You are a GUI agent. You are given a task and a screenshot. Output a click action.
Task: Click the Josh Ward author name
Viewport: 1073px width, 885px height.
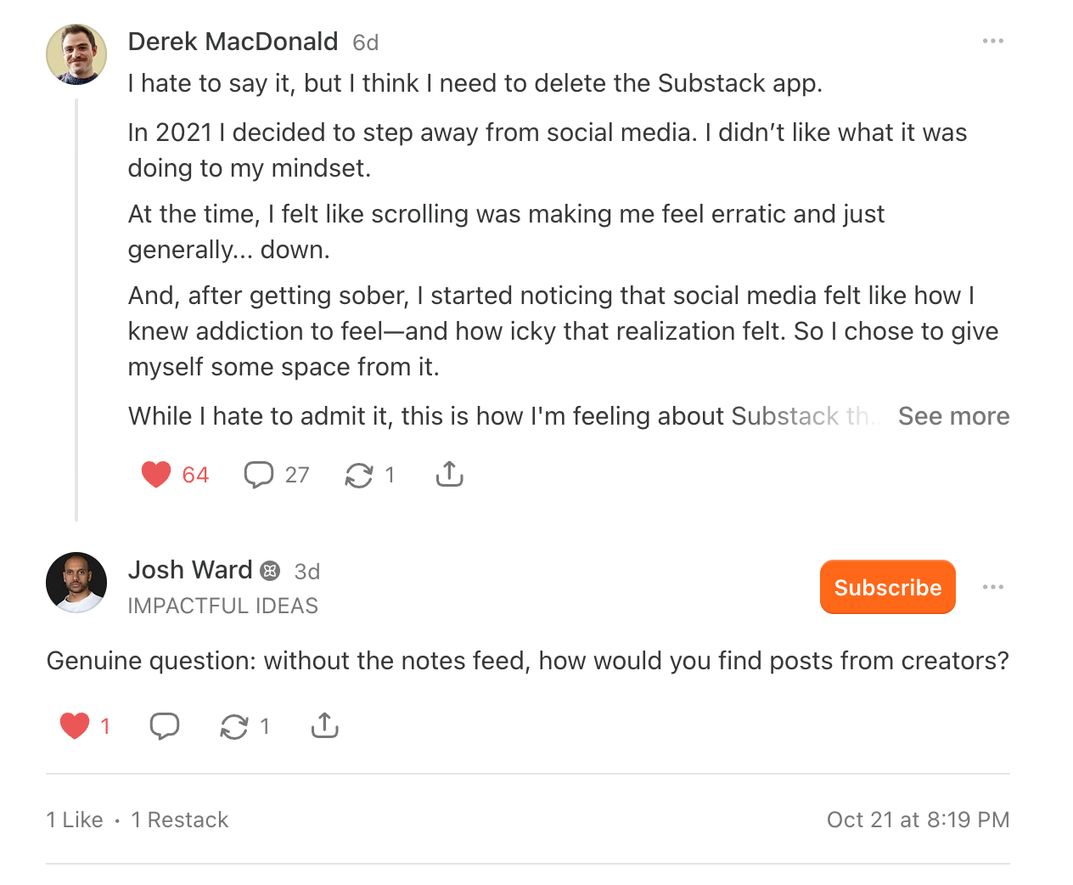coord(190,570)
